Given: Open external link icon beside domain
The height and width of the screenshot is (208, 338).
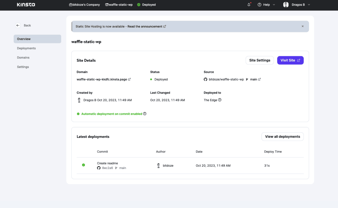Looking at the screenshot, I should coord(129,79).
